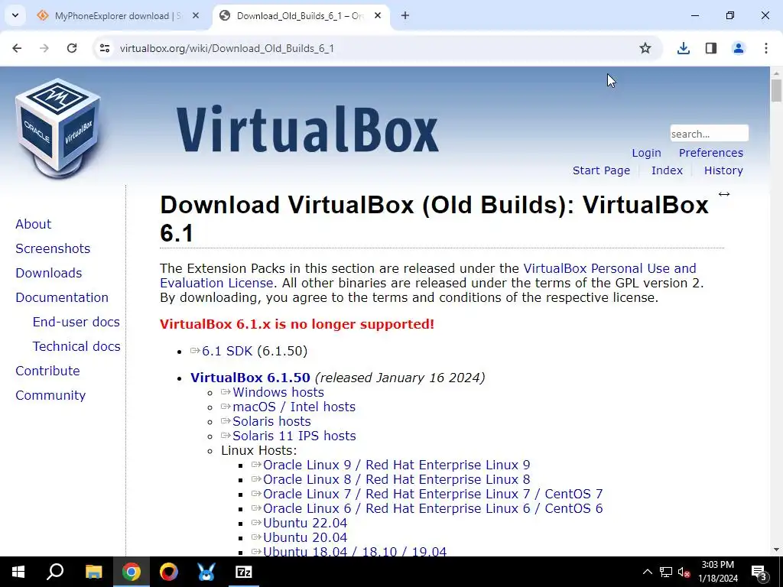Click the VirtualBox search field
Image resolution: width=783 pixels, height=587 pixels.
709,134
